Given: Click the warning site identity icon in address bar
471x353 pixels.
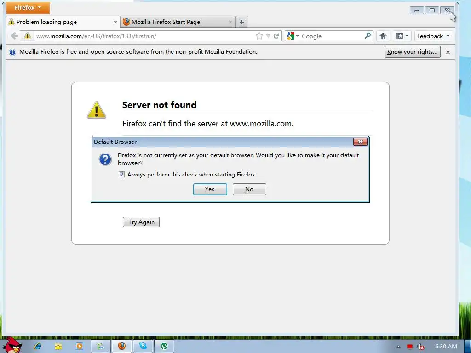Looking at the screenshot, I should coord(27,36).
